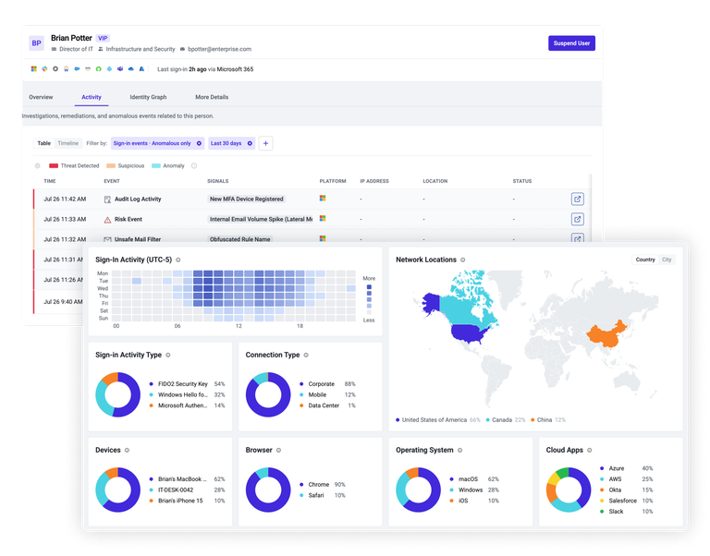
Task: Switch Network Locations to City view
Action: click(667, 260)
